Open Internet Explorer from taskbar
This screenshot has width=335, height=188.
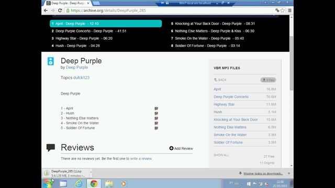pos(79,183)
